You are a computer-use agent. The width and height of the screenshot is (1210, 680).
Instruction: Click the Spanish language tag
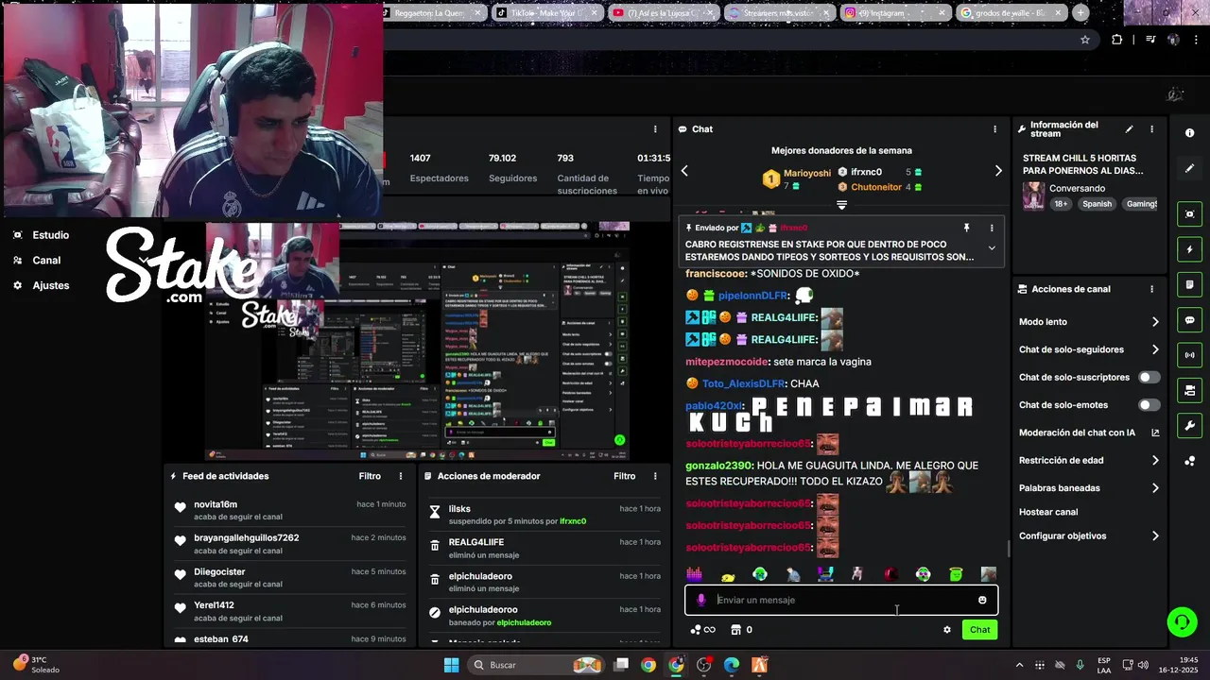1097,204
